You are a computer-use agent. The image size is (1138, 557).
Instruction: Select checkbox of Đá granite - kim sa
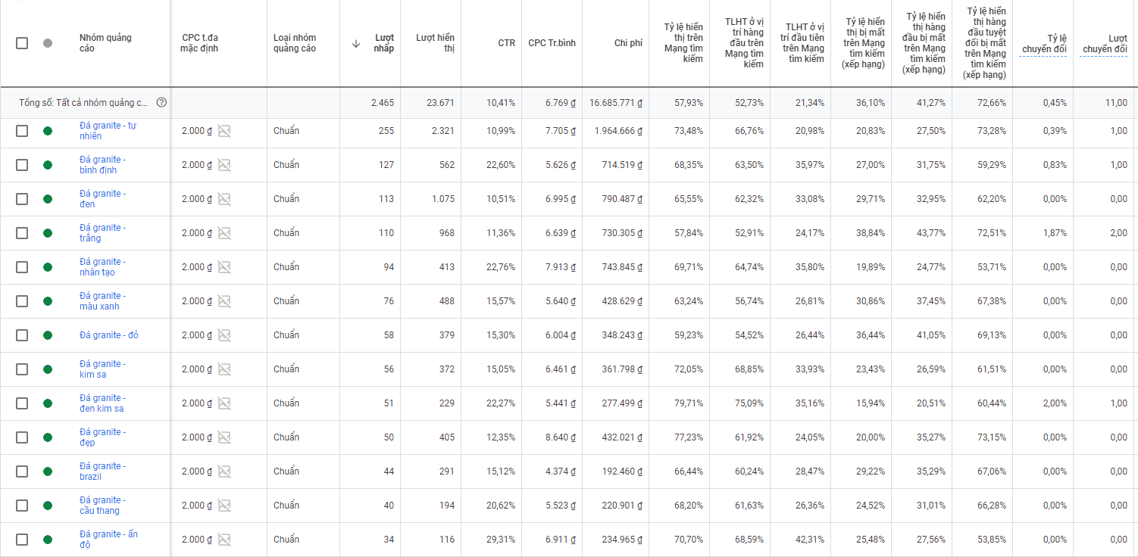pyautogui.click(x=22, y=369)
